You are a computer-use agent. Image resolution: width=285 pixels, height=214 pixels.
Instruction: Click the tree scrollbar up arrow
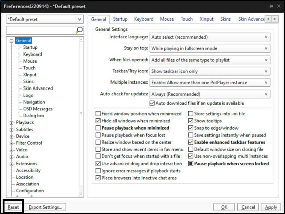coord(81,39)
